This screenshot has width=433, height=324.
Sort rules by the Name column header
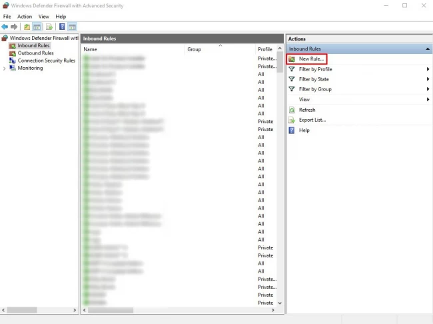pos(134,49)
